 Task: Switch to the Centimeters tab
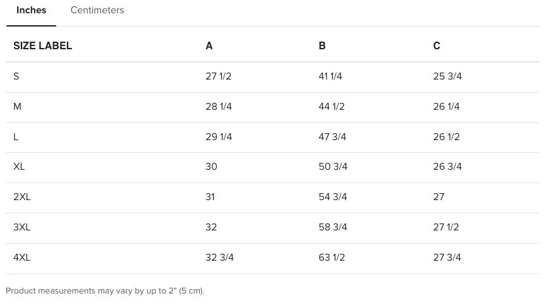coord(97,11)
